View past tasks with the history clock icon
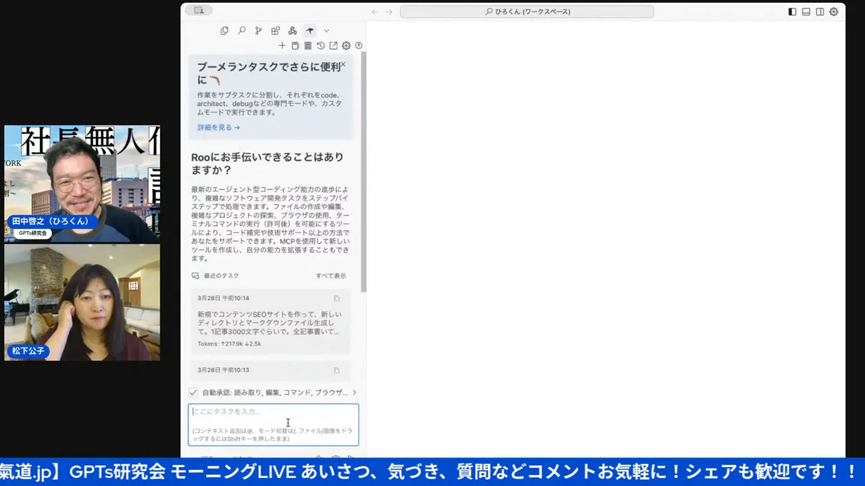The width and height of the screenshot is (865, 486). (320, 45)
